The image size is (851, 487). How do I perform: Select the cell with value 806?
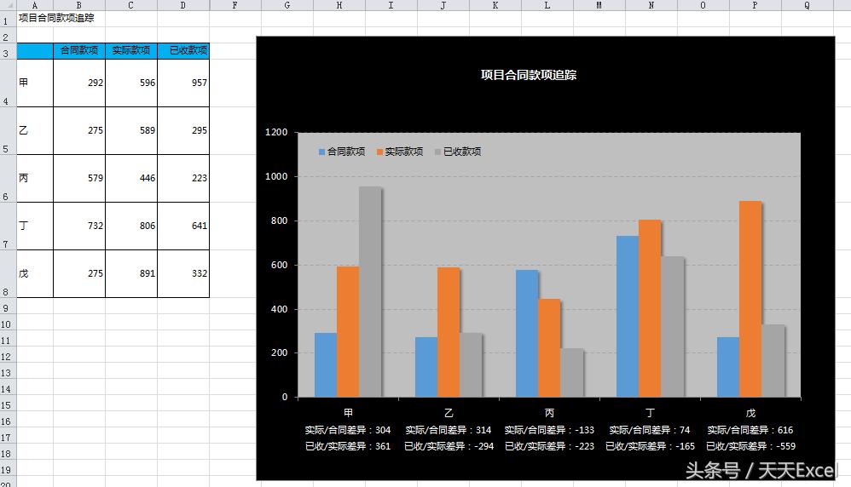pos(131,226)
